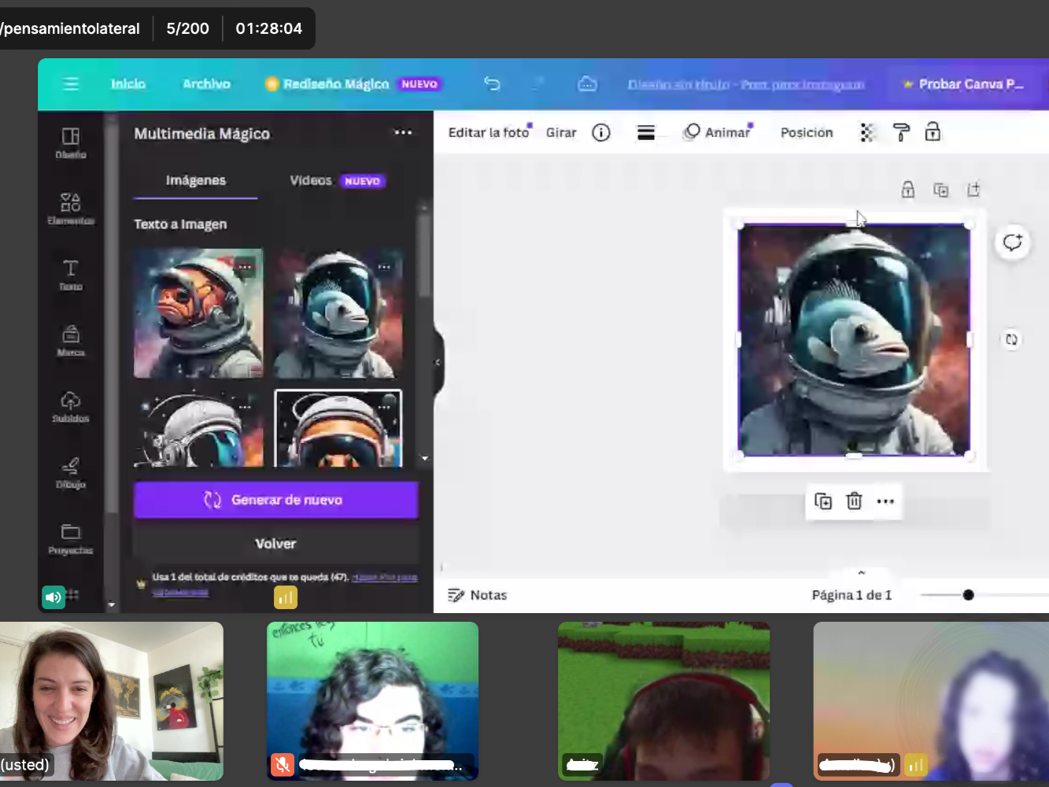Select the orange fish astronaut thumbnail

[198, 313]
